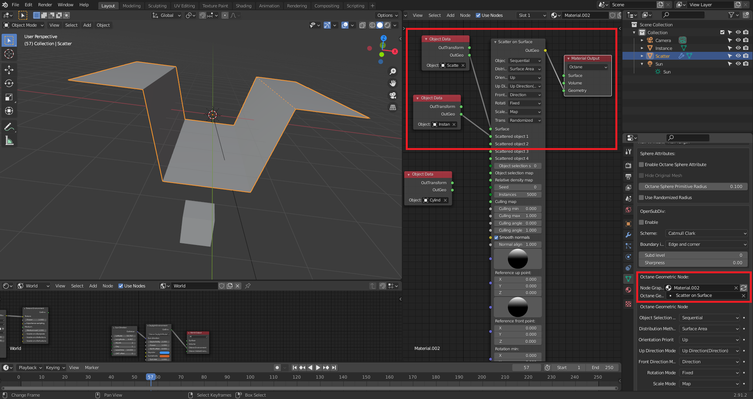Open the Keying popover in timeline
The height and width of the screenshot is (399, 753).
tap(55, 368)
